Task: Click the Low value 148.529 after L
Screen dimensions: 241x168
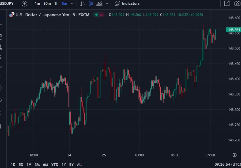Action: click(x=152, y=15)
